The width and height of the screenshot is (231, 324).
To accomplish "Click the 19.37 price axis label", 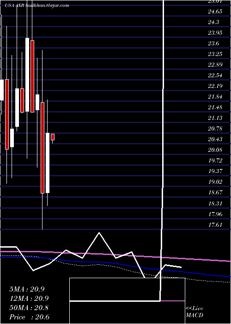I will (x=215, y=171).
